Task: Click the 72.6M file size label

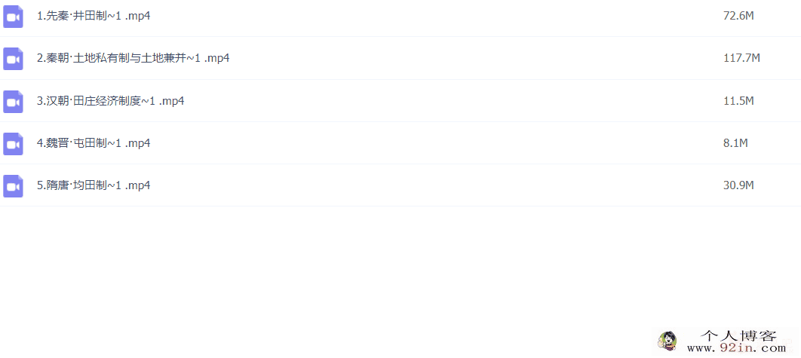Action: click(738, 16)
